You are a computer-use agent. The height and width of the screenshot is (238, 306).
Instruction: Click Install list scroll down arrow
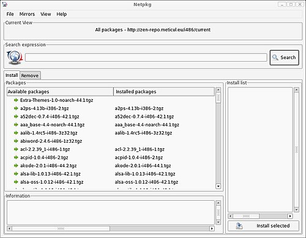[296, 209]
